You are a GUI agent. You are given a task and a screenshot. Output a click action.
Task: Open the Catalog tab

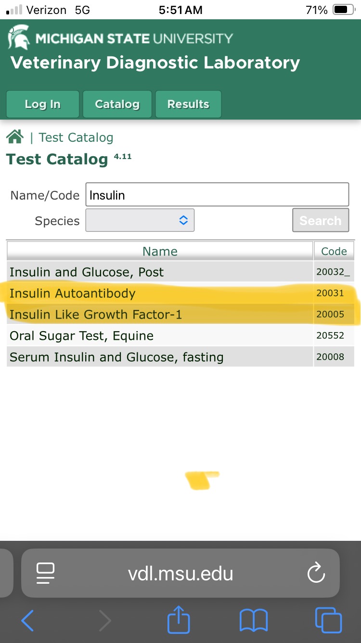pyautogui.click(x=117, y=104)
